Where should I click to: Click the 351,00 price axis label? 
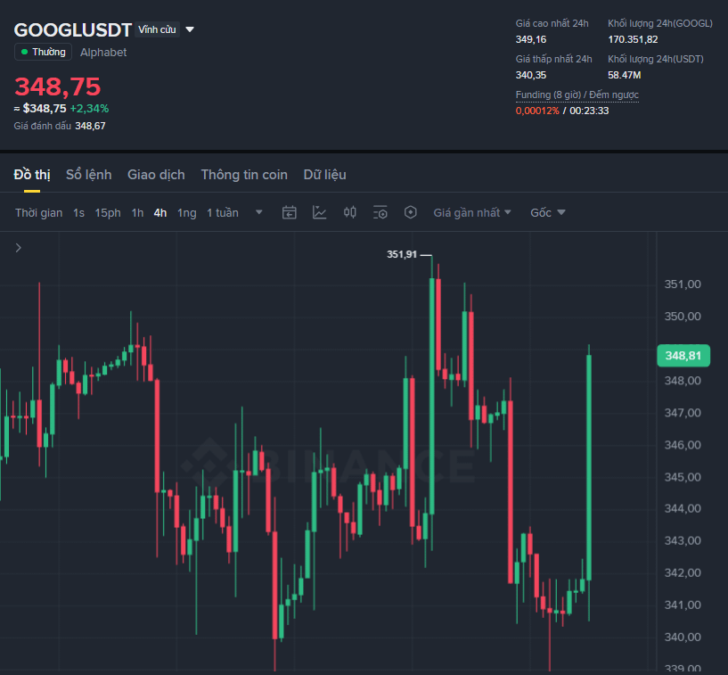(x=683, y=284)
